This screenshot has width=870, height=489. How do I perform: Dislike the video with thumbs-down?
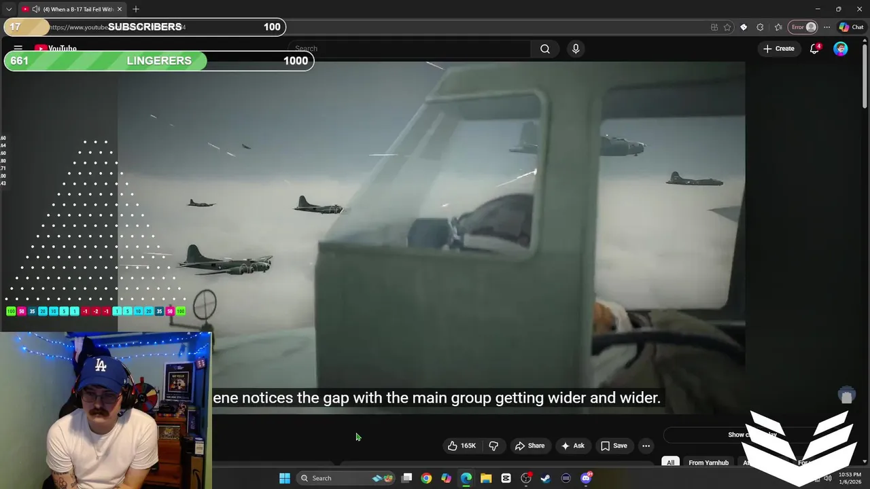493,446
